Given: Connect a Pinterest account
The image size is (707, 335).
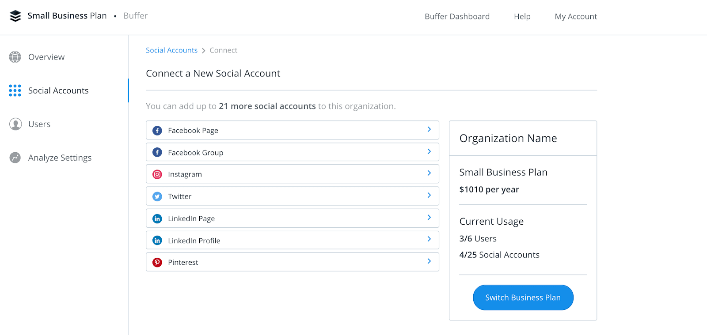Looking at the screenshot, I should pos(293,262).
